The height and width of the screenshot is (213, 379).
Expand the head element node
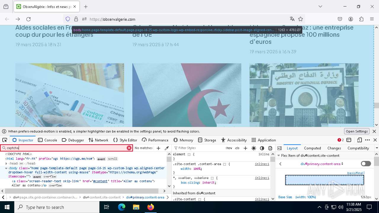point(6,163)
